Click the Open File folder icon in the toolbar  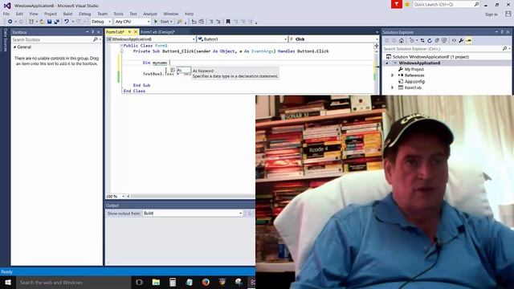pyautogui.click(x=42, y=22)
